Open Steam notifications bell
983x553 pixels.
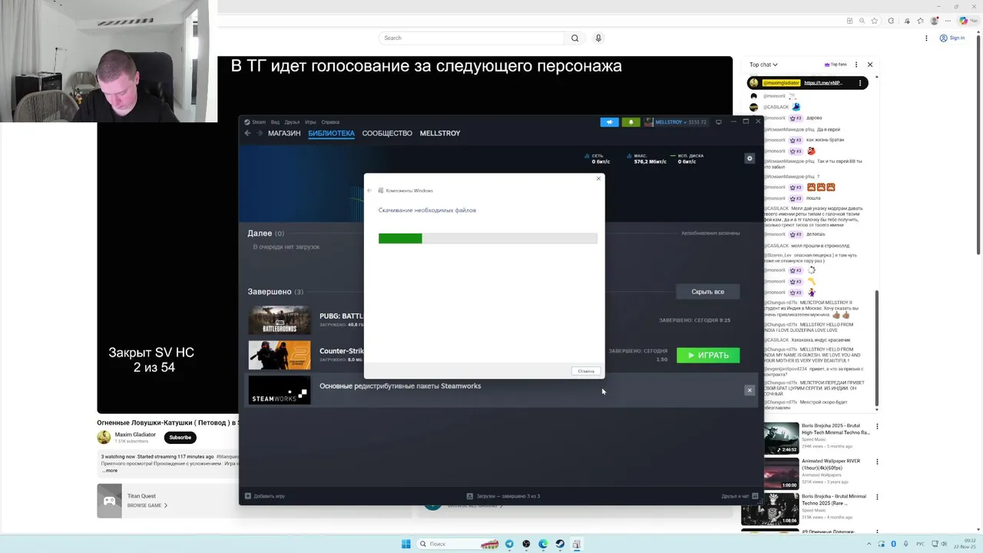(x=631, y=122)
